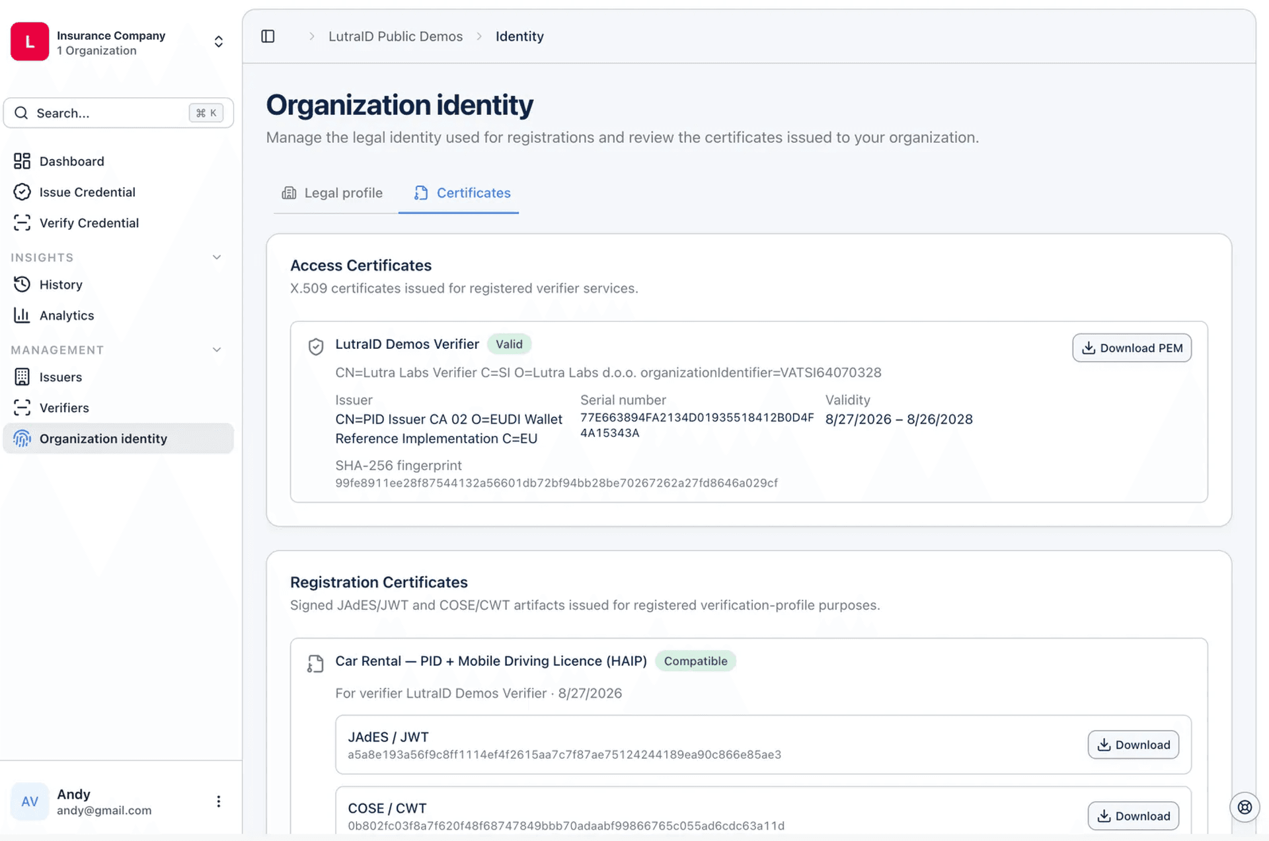Open History in sidebar

118,284
